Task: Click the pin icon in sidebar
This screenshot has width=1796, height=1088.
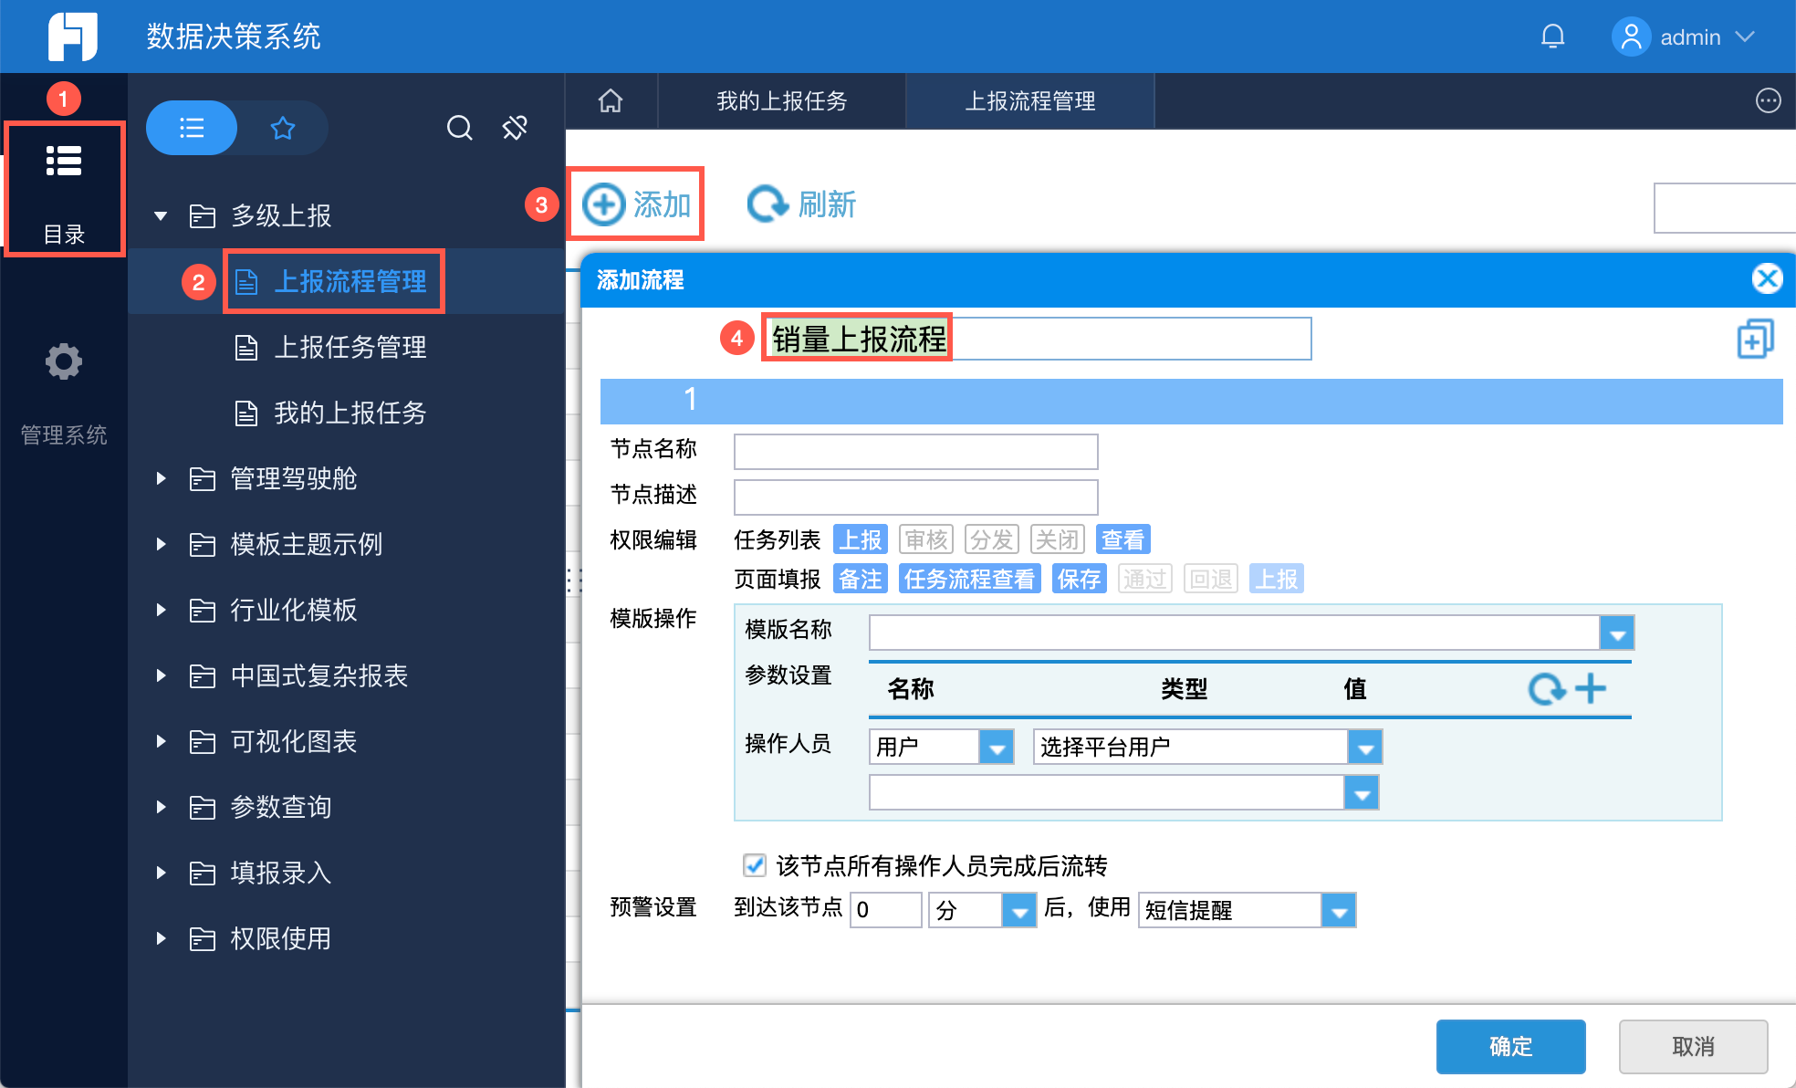Action: pos(515,128)
